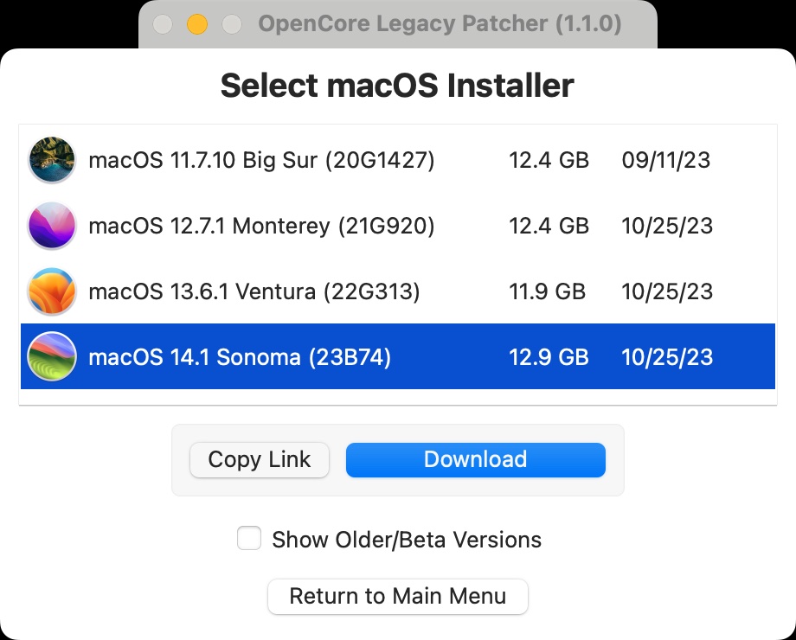Click the Download button

pyautogui.click(x=476, y=460)
